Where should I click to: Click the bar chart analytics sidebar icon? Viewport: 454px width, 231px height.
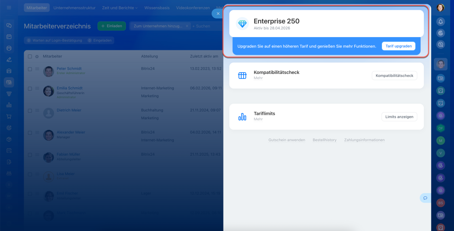click(9, 105)
